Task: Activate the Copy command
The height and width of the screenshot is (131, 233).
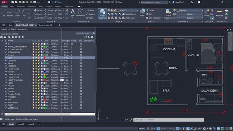Action: [38, 14]
